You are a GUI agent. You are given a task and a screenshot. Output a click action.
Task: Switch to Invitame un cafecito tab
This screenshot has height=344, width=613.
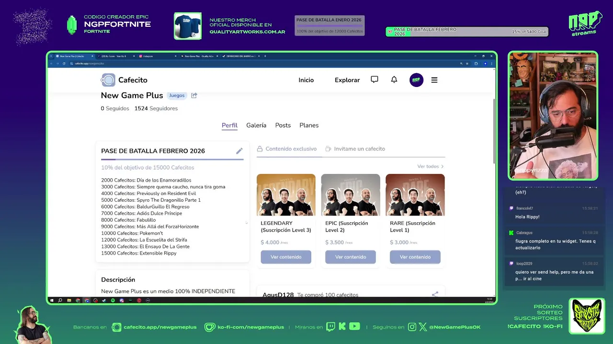[355, 149]
